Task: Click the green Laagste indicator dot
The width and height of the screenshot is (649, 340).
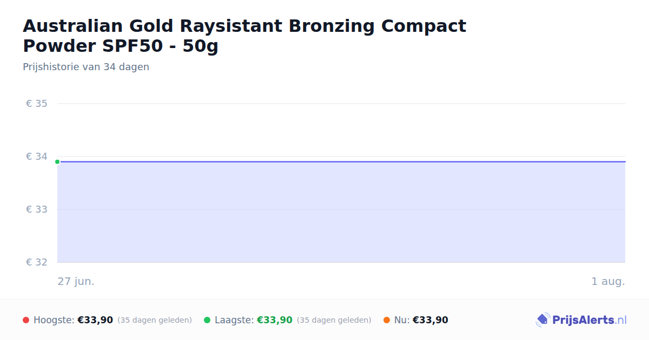Action: point(207,320)
